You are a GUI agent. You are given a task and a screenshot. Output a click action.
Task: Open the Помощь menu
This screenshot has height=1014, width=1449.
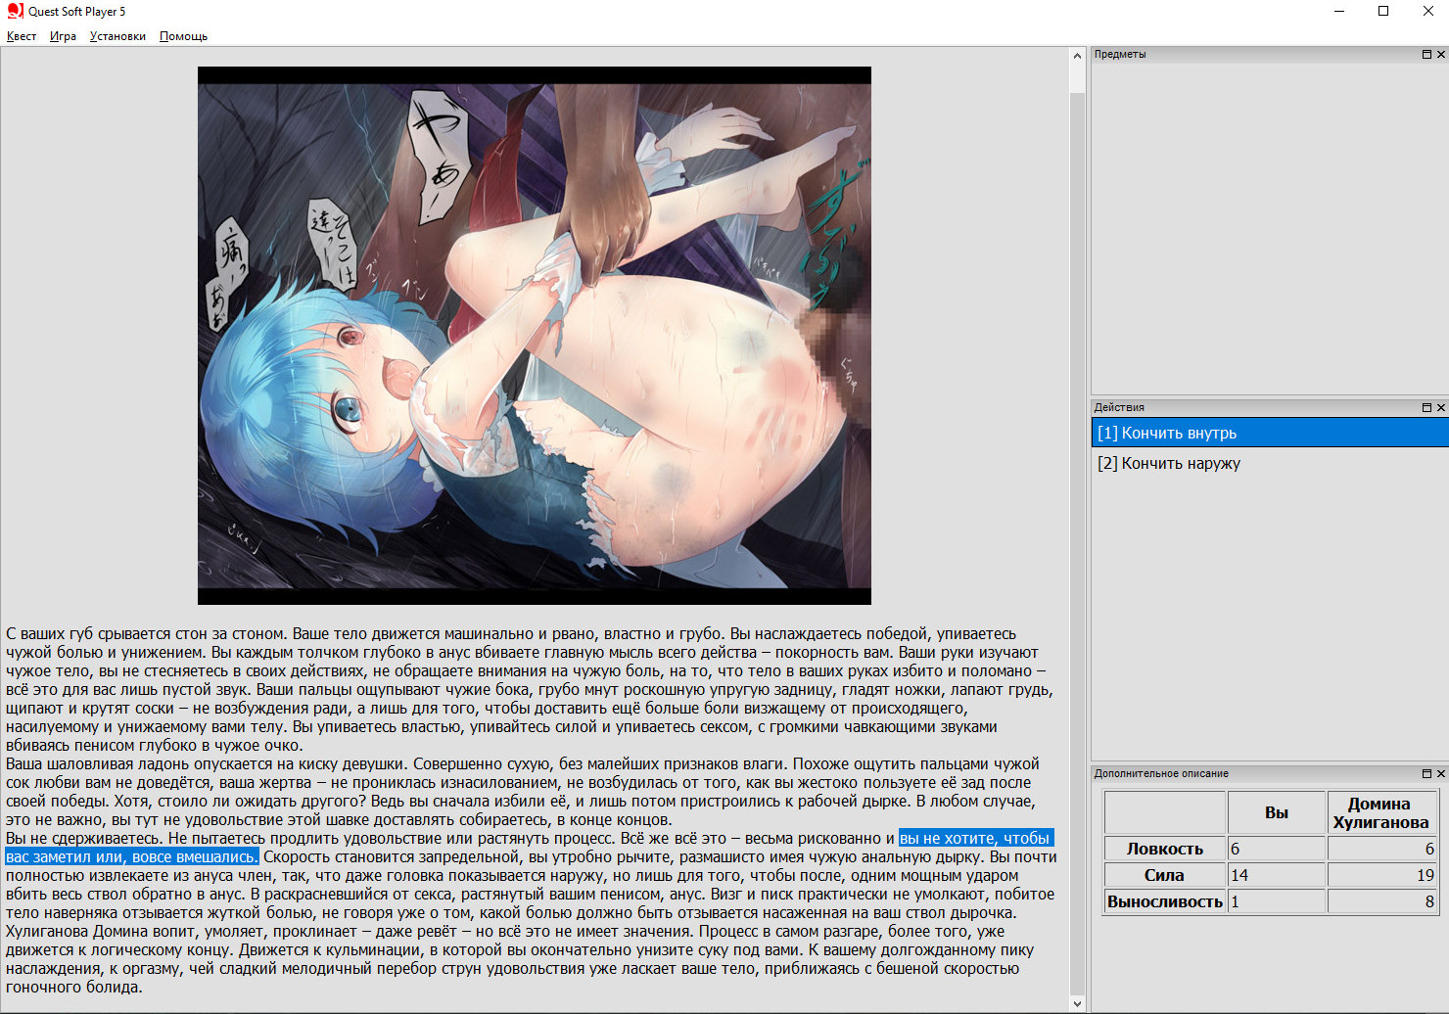point(183,36)
